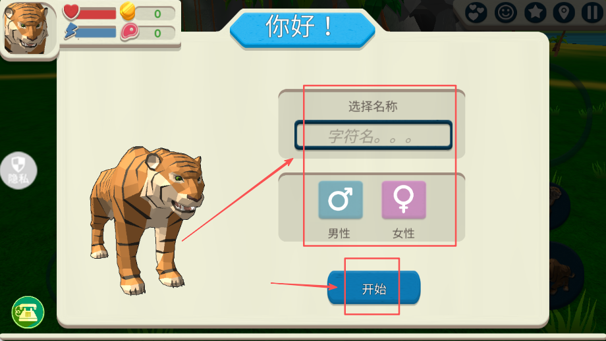Click the red heart health icon
Viewport: 606px width, 341px height.
[x=71, y=12]
